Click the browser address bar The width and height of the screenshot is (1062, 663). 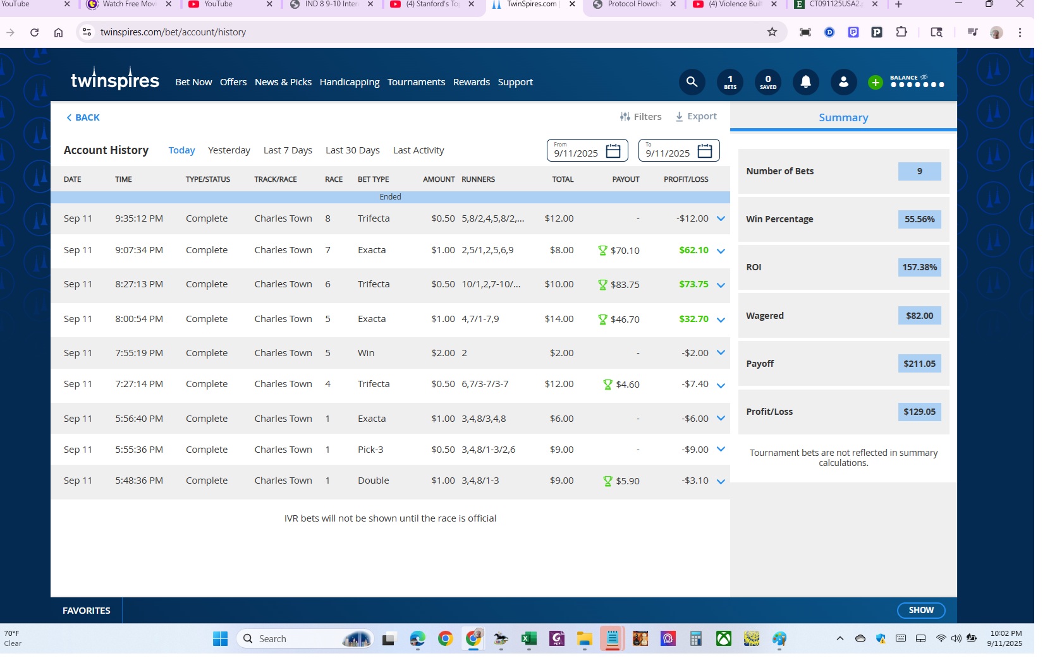click(x=430, y=32)
